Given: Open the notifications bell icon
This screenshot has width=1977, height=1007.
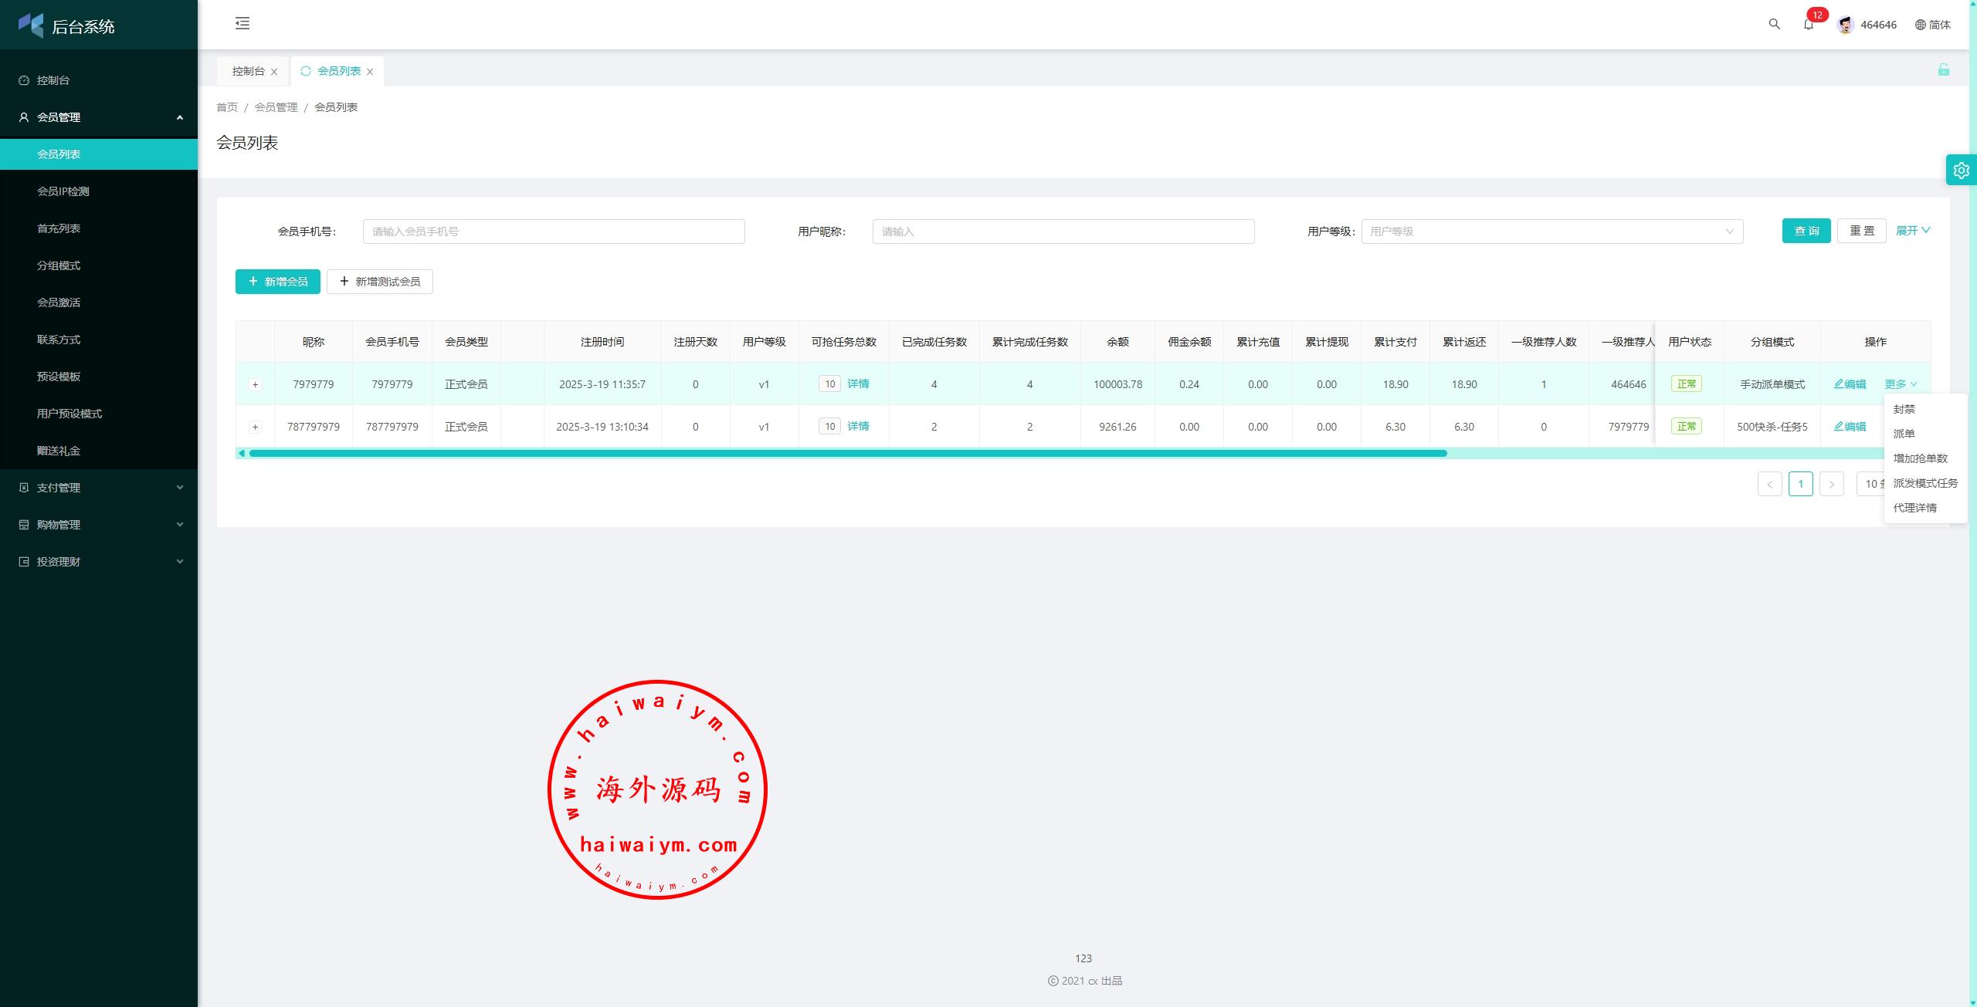Looking at the screenshot, I should 1808,25.
